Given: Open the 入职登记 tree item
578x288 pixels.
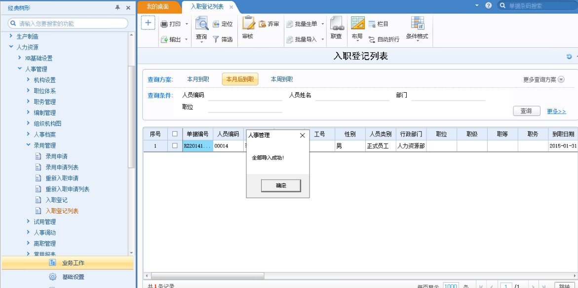Looking at the screenshot, I should (x=56, y=200).
